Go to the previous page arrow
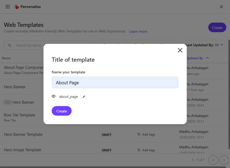 coord(213,160)
